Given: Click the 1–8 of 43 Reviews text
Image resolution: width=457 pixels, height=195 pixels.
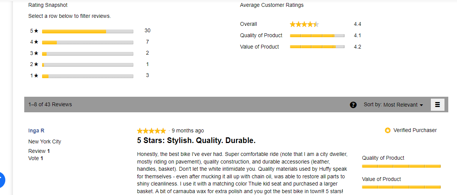Looking at the screenshot, I should tap(50, 104).
